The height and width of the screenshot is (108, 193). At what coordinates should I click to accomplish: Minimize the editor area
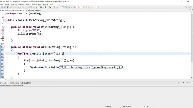[x=190, y=10]
